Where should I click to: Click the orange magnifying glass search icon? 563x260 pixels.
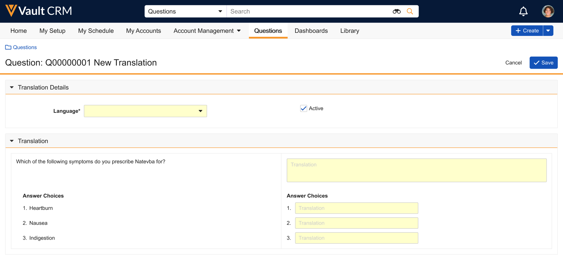pyautogui.click(x=410, y=11)
